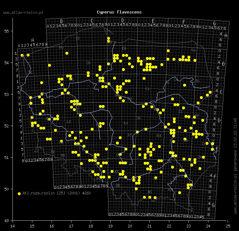
Task: Click longitude axis label 17
Action: (x=71, y=226)
